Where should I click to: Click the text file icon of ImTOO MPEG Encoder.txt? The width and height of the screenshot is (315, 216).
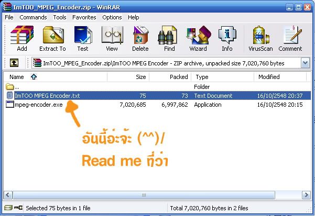pyautogui.click(x=9, y=95)
